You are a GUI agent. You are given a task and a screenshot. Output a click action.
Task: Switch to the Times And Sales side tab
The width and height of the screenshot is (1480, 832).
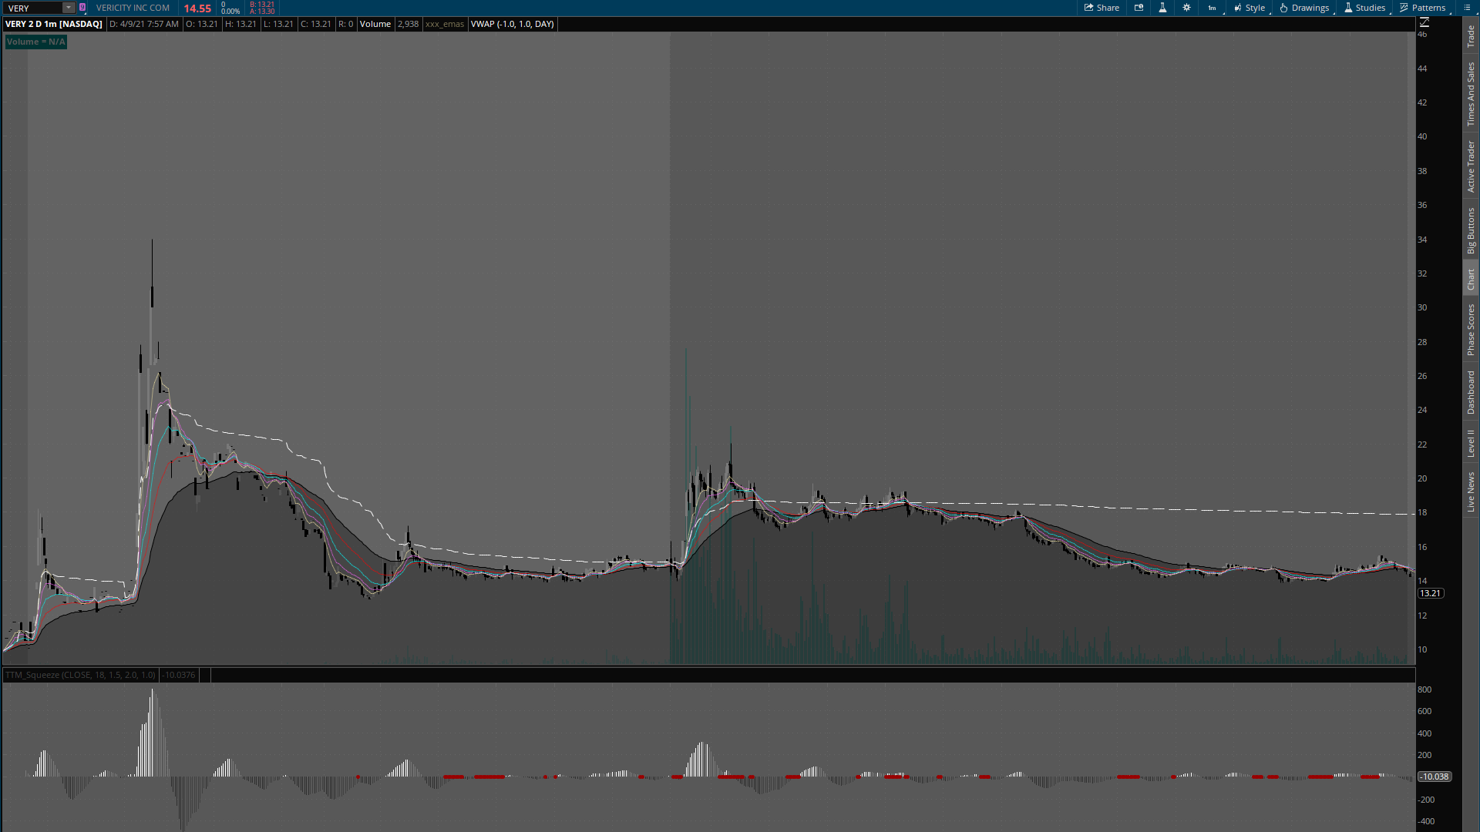click(1471, 94)
